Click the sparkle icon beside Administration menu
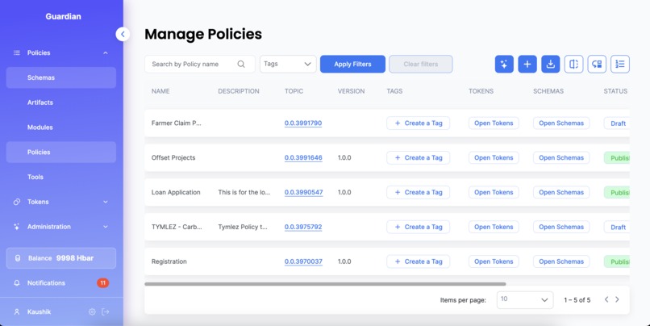 point(17,227)
